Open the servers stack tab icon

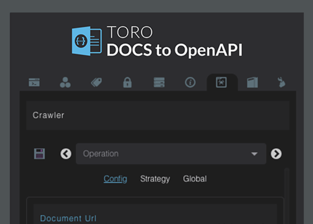coord(159,82)
